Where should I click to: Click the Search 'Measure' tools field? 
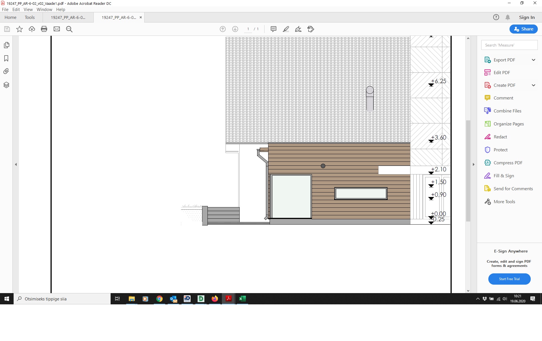[509, 45]
